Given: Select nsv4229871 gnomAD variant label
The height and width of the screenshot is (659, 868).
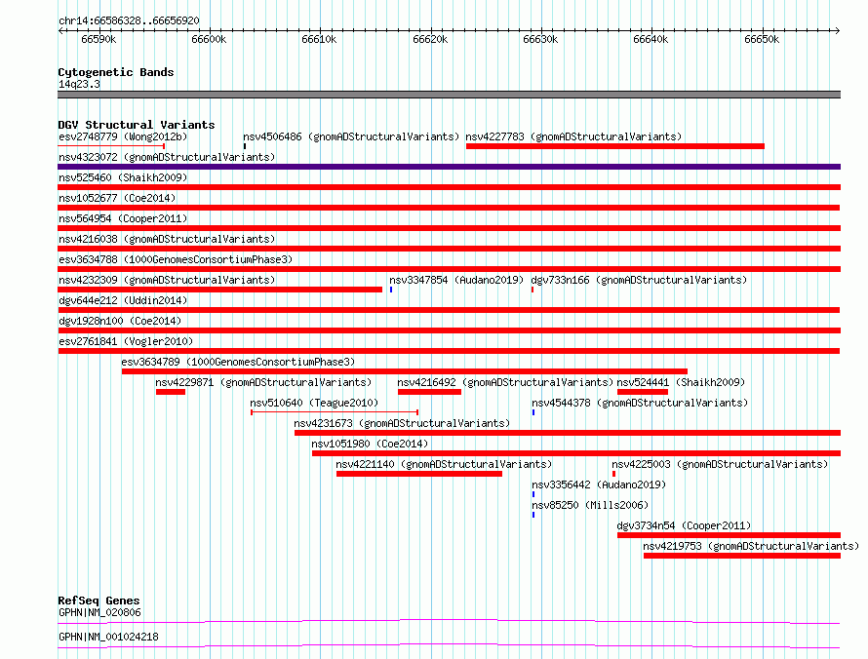Looking at the screenshot, I should (x=263, y=382).
